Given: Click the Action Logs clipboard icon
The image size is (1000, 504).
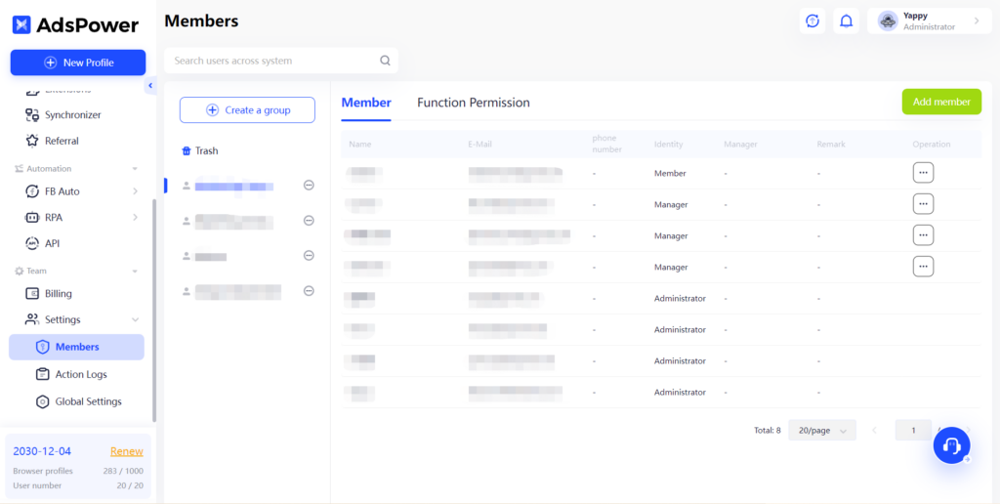Looking at the screenshot, I should 43,374.
